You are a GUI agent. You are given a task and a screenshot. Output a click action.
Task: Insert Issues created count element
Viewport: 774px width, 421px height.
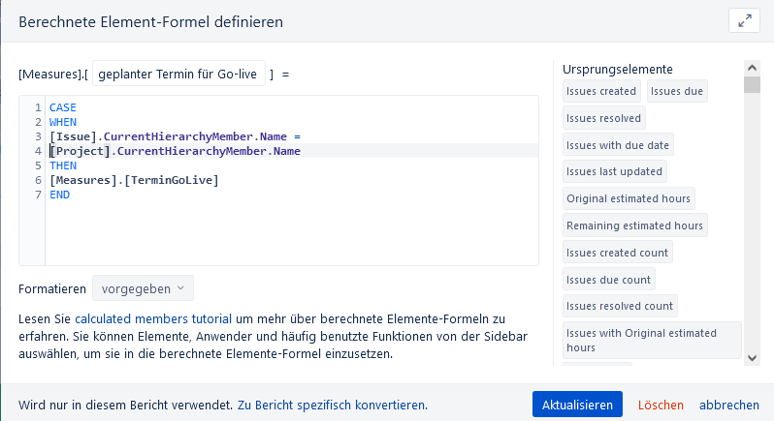click(617, 253)
